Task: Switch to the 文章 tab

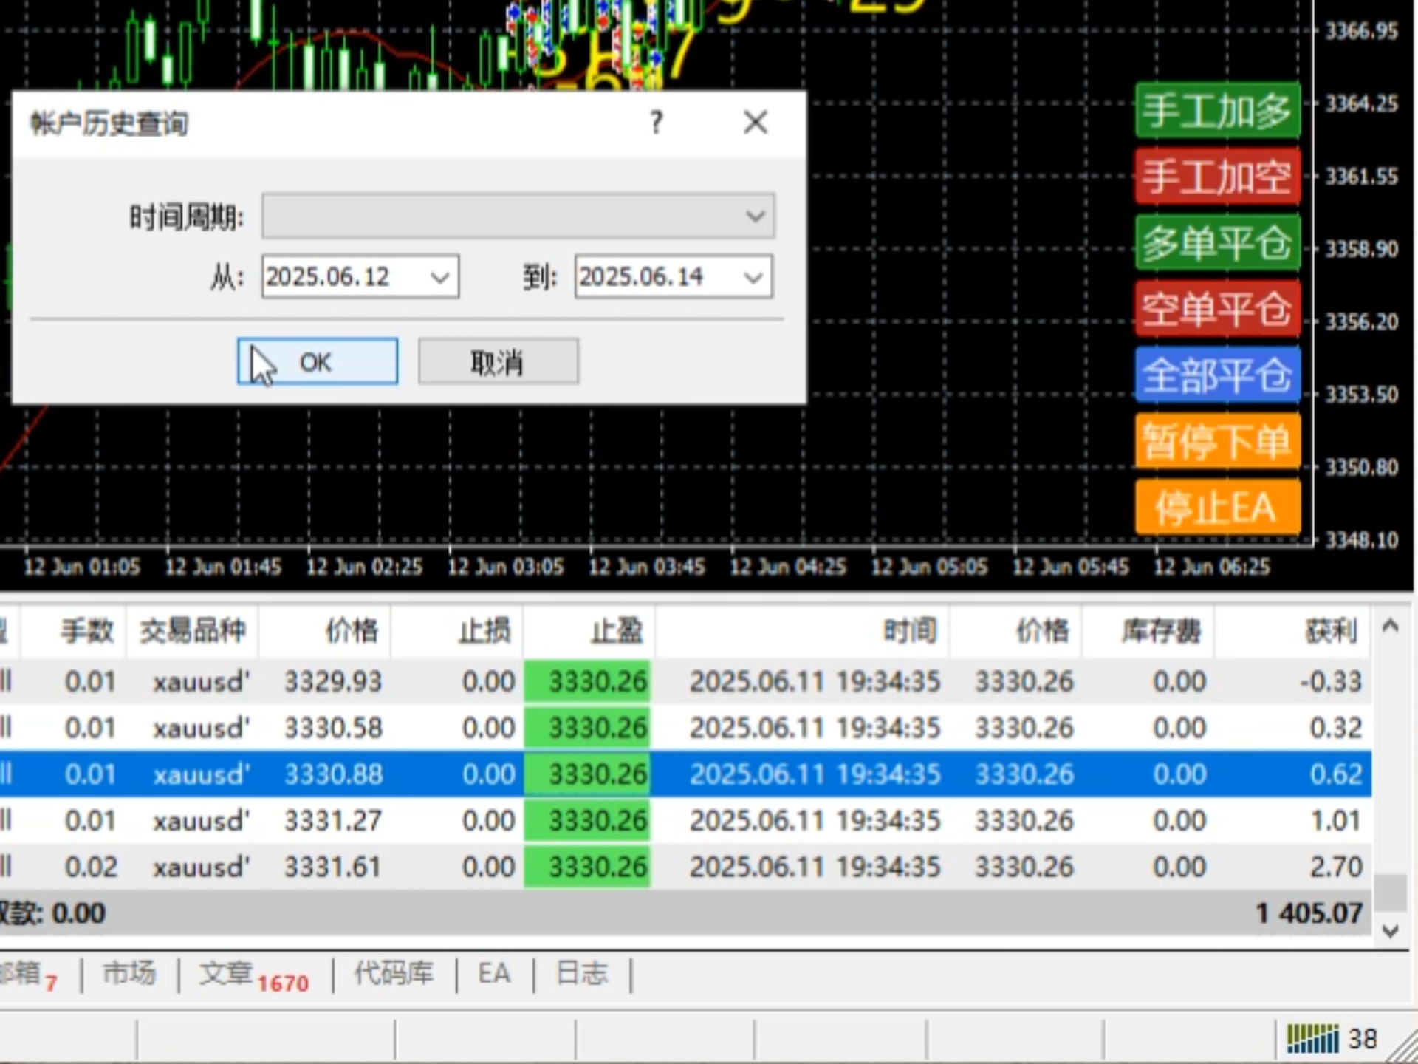Action: point(254,975)
